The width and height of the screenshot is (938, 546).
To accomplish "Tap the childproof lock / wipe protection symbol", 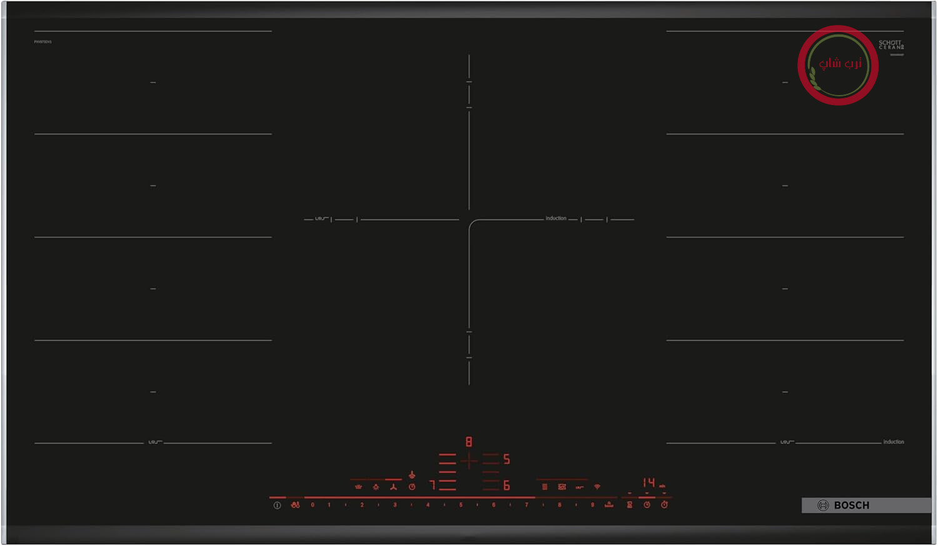I will pyautogui.click(x=295, y=505).
